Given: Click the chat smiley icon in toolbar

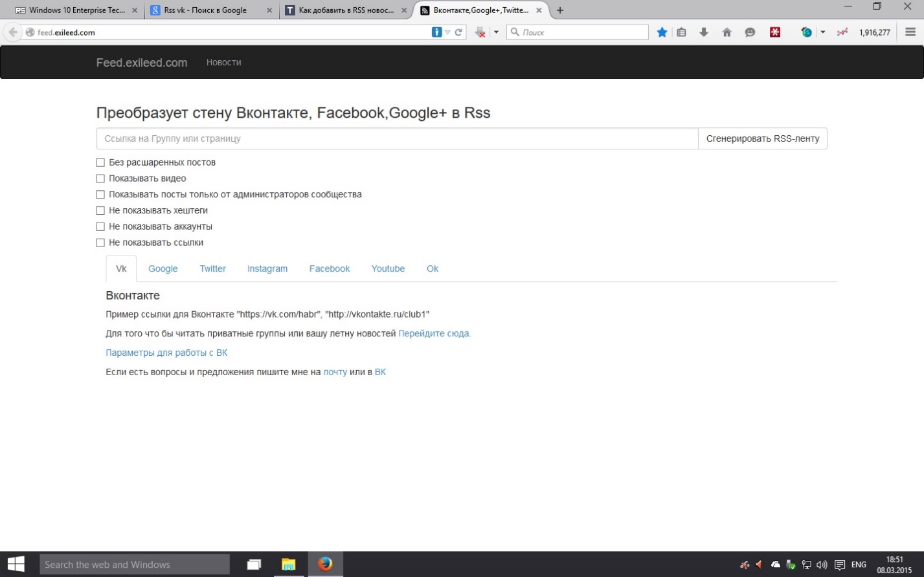Looking at the screenshot, I should pyautogui.click(x=750, y=32).
